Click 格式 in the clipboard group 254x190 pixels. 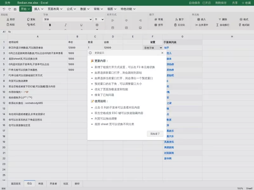[31, 25]
